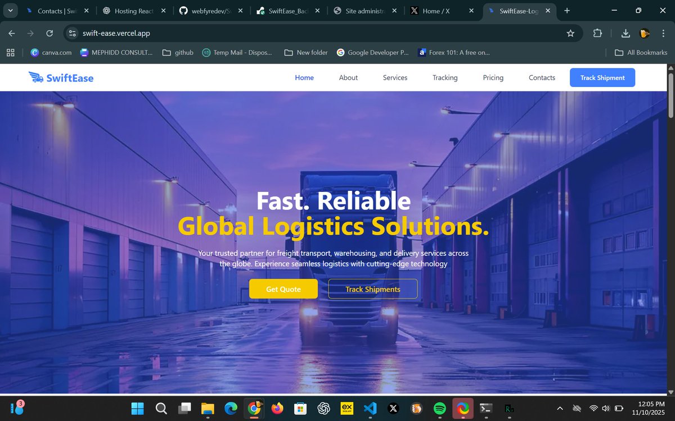Expand hidden system tray icons
Screen dimensions: 675x421
tap(560, 408)
